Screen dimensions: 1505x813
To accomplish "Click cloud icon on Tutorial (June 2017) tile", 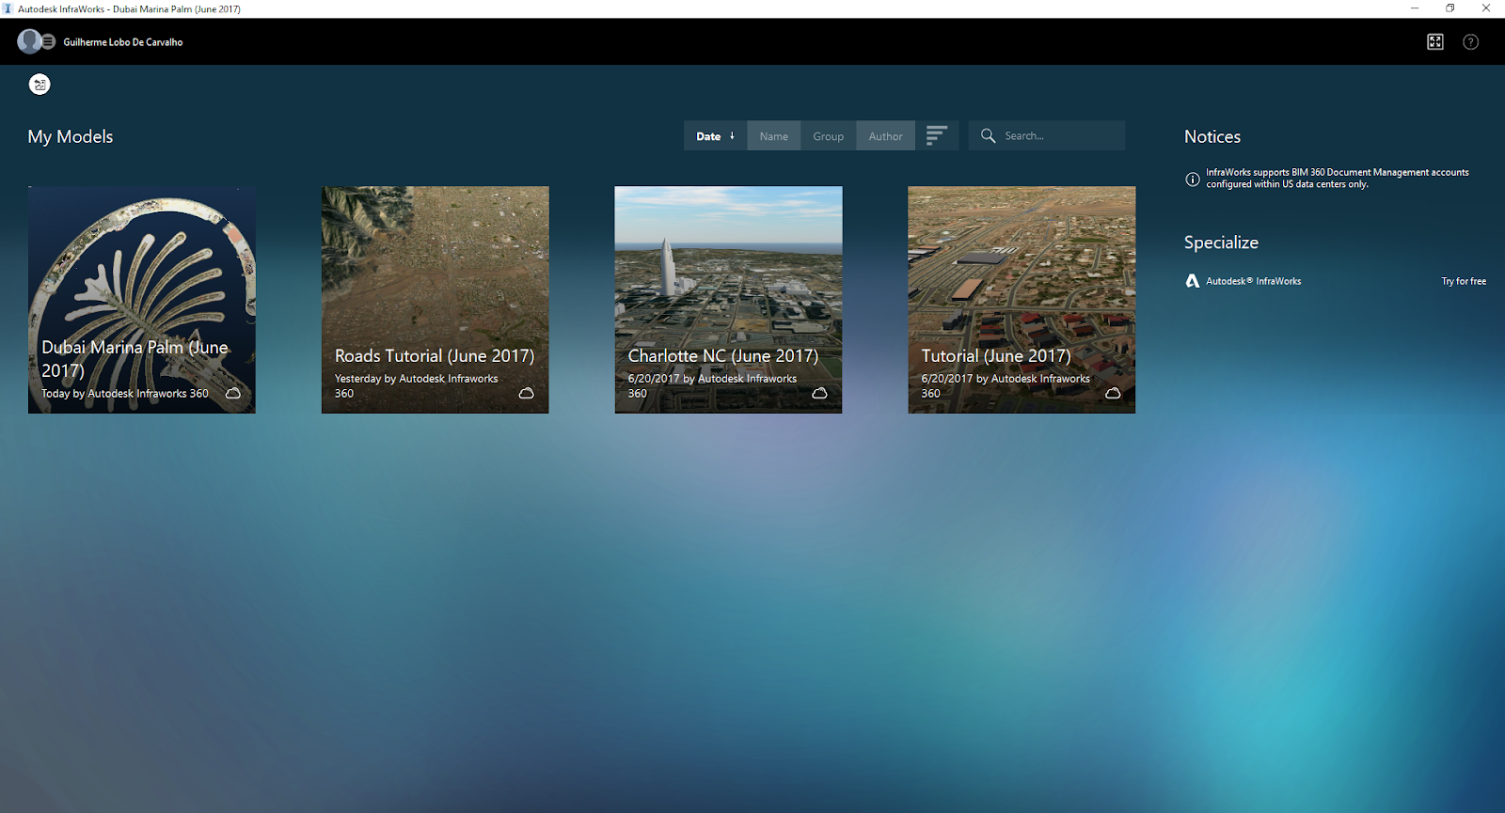I will (1113, 393).
